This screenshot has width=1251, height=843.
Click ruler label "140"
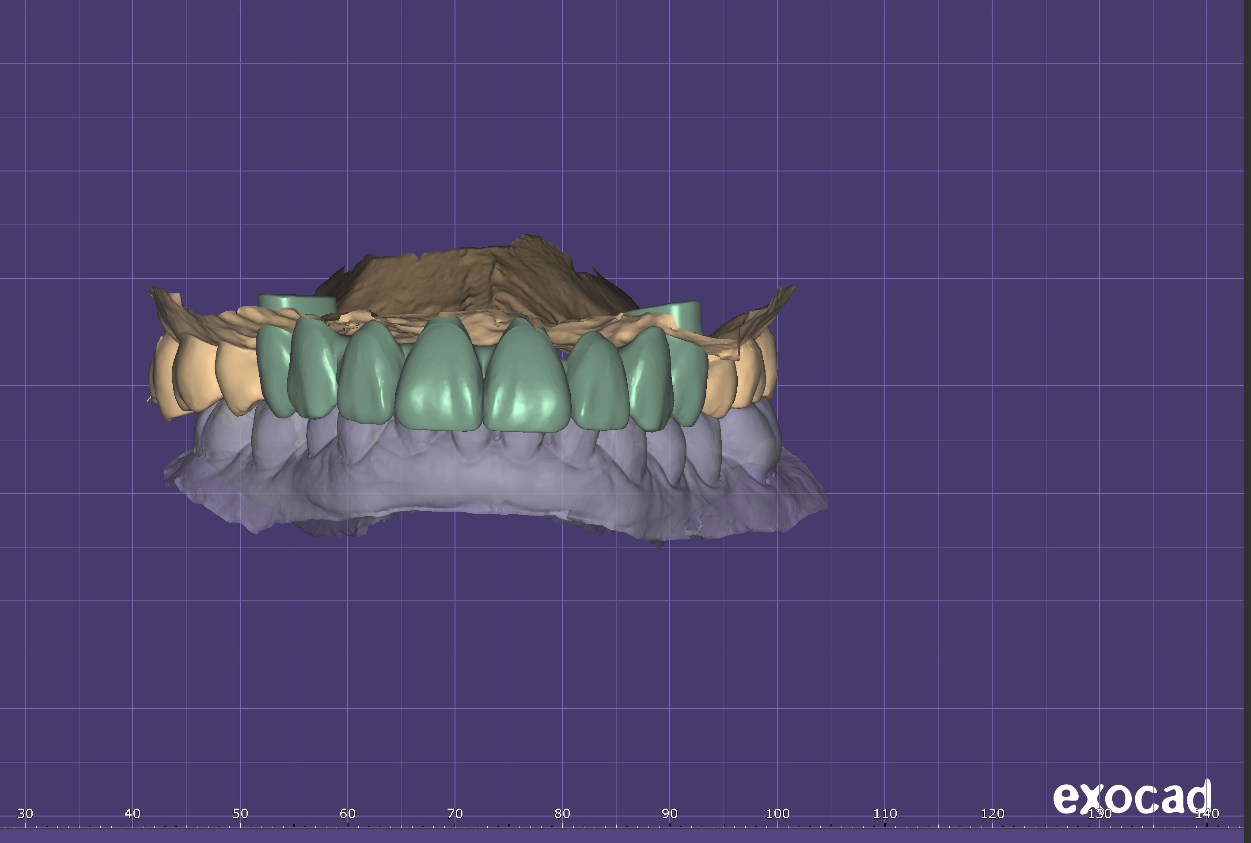tap(1207, 813)
